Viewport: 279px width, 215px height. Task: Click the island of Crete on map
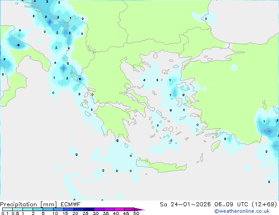(161, 165)
